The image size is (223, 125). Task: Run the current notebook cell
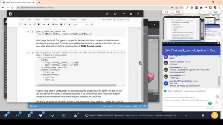pyautogui.click(x=55, y=24)
